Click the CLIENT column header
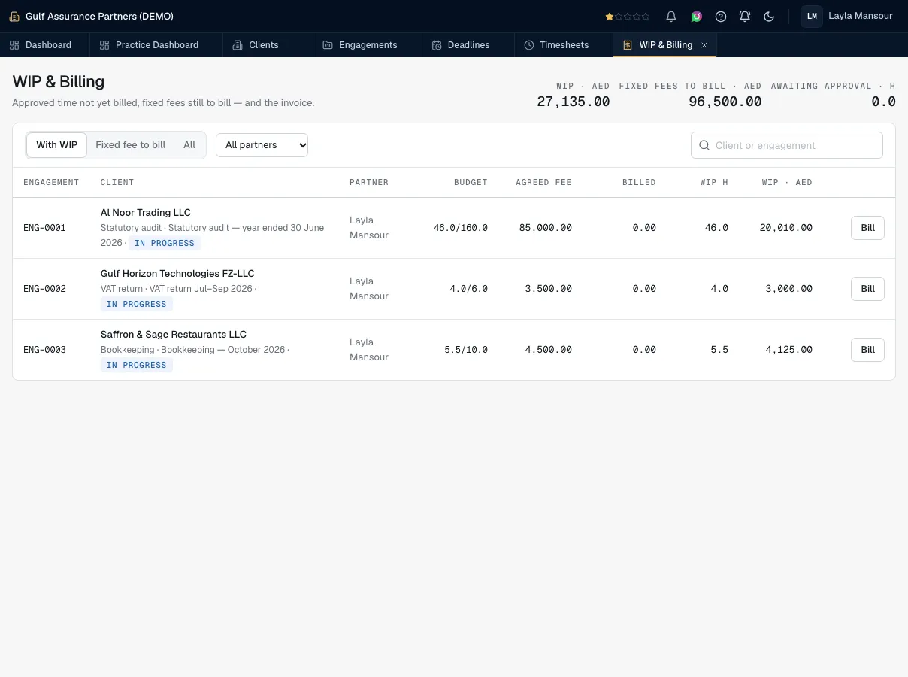The height and width of the screenshot is (677, 908). coord(117,183)
